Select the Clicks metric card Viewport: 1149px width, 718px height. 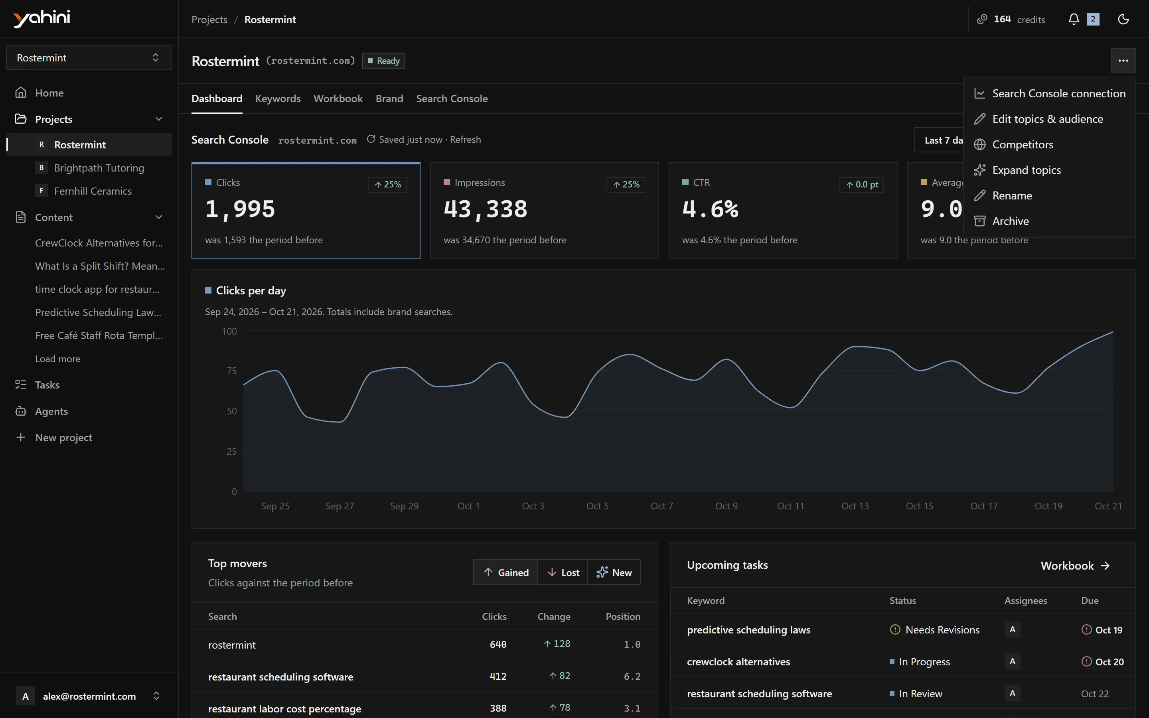pos(306,211)
